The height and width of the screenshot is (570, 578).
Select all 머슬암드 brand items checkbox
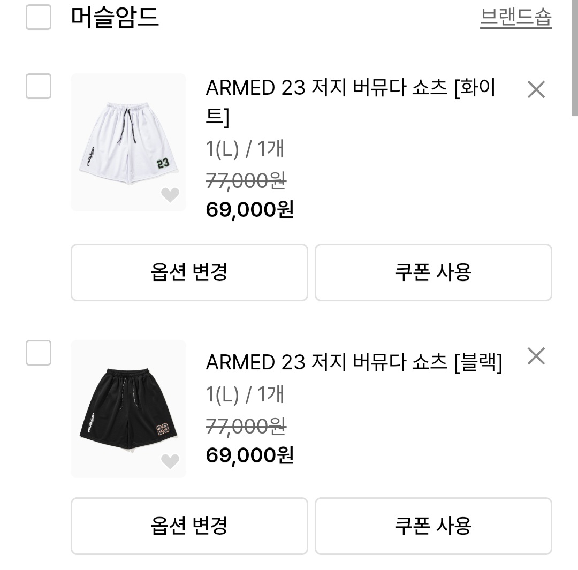[39, 17]
